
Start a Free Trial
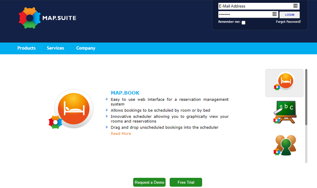coord(186,182)
